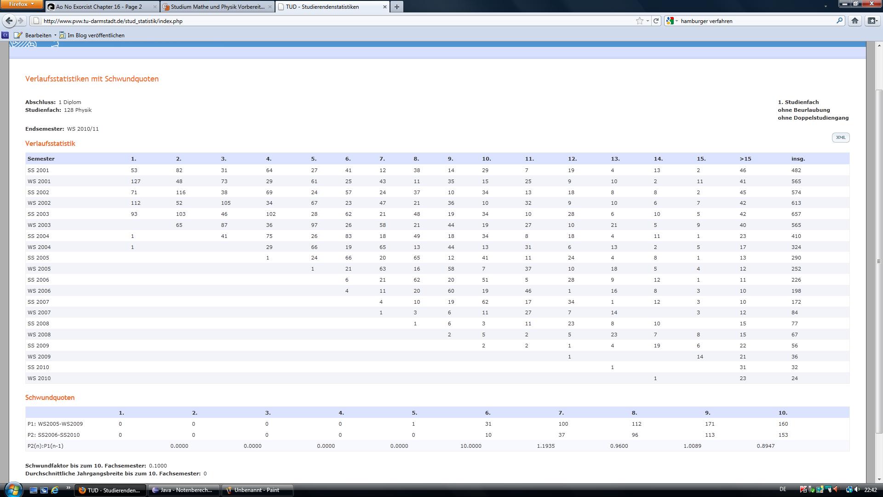Click the scrollbar down arrow
883x497 pixels.
pos(879,479)
